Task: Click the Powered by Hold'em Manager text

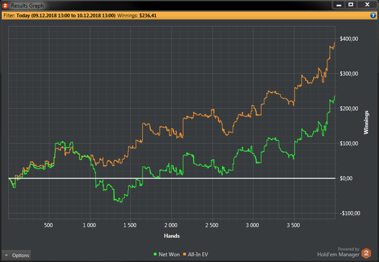Action: coord(338,252)
